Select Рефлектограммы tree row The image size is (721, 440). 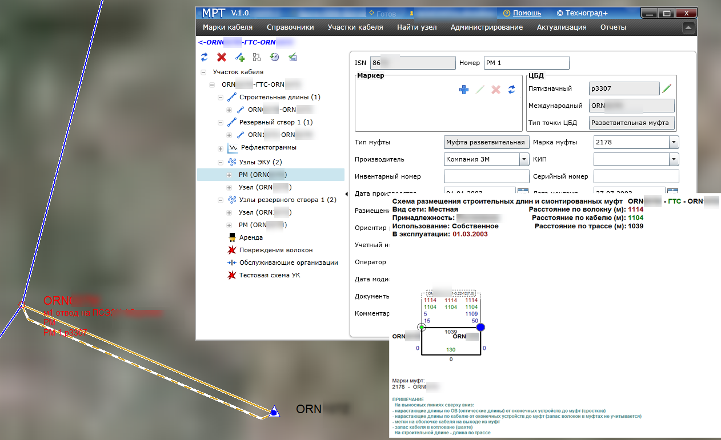pyautogui.click(x=269, y=148)
